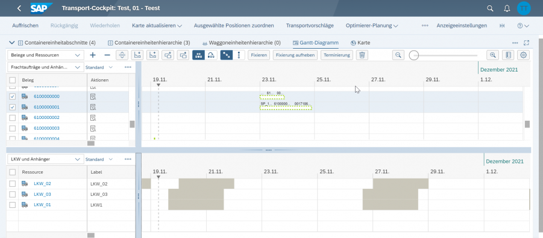The width and height of the screenshot is (543, 238).
Task: Click the plus icon to expand rows
Action: tap(92, 55)
